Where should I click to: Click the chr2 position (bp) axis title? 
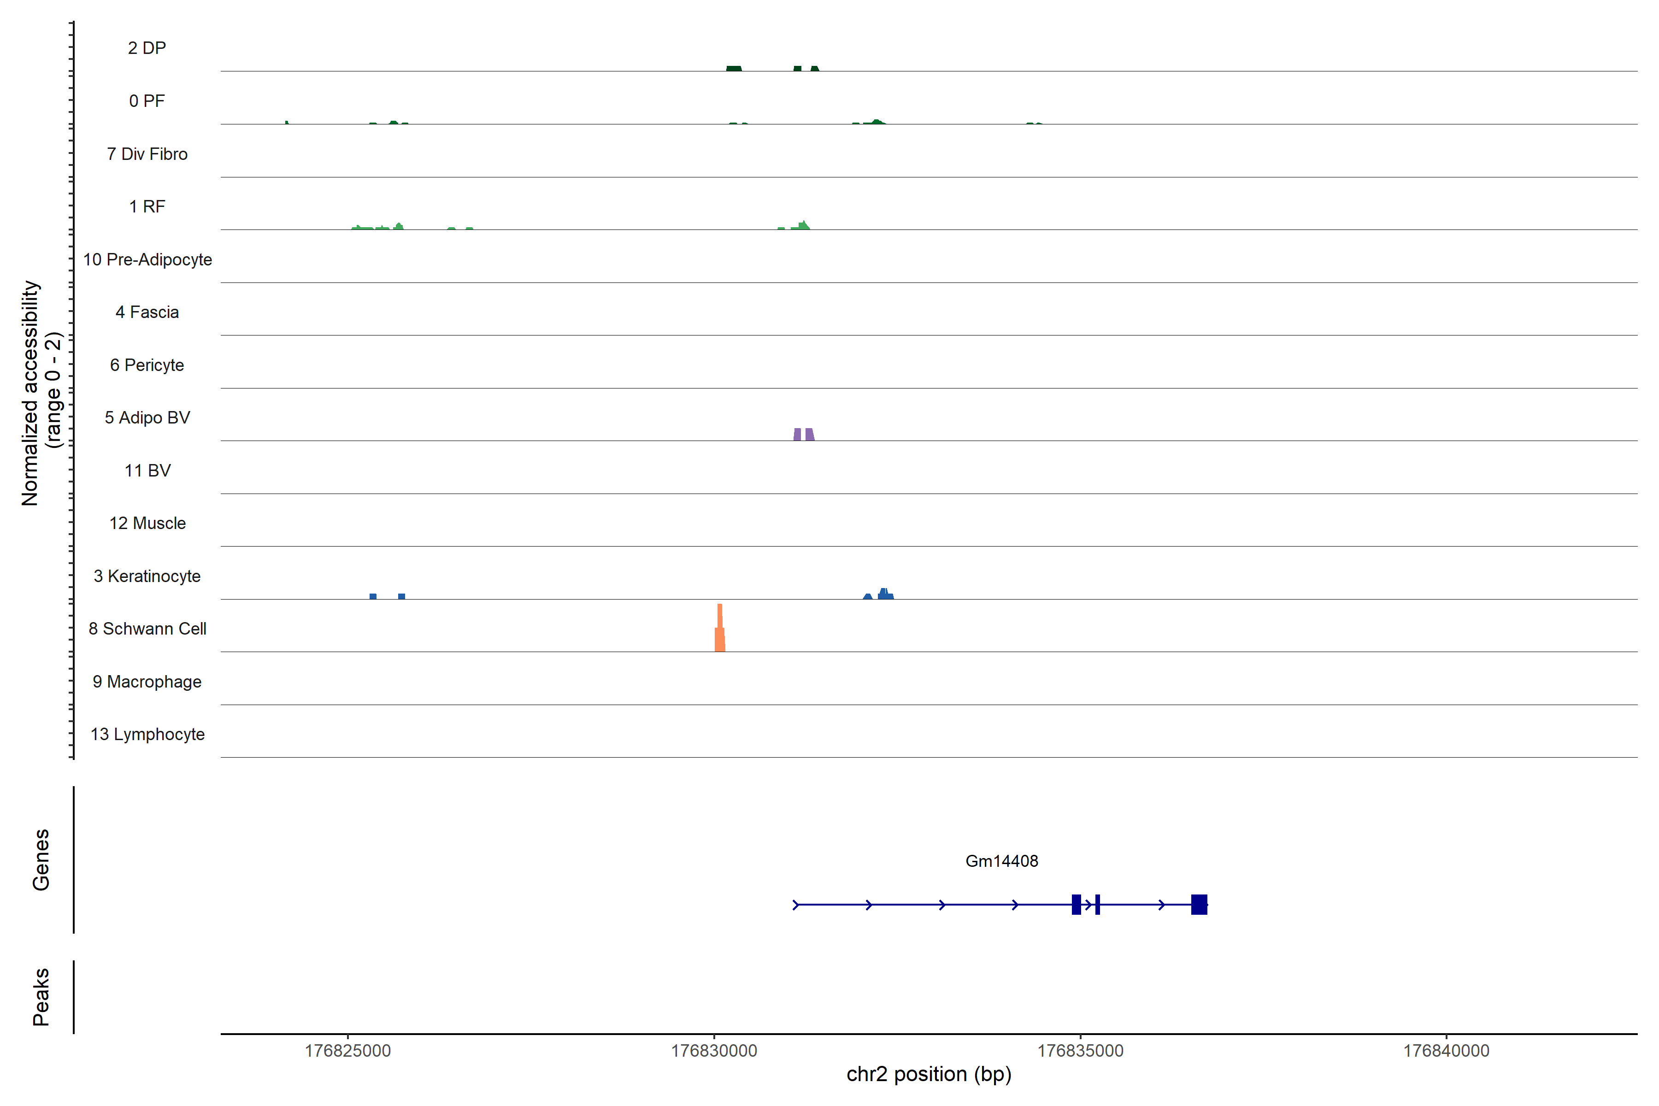click(x=928, y=1074)
